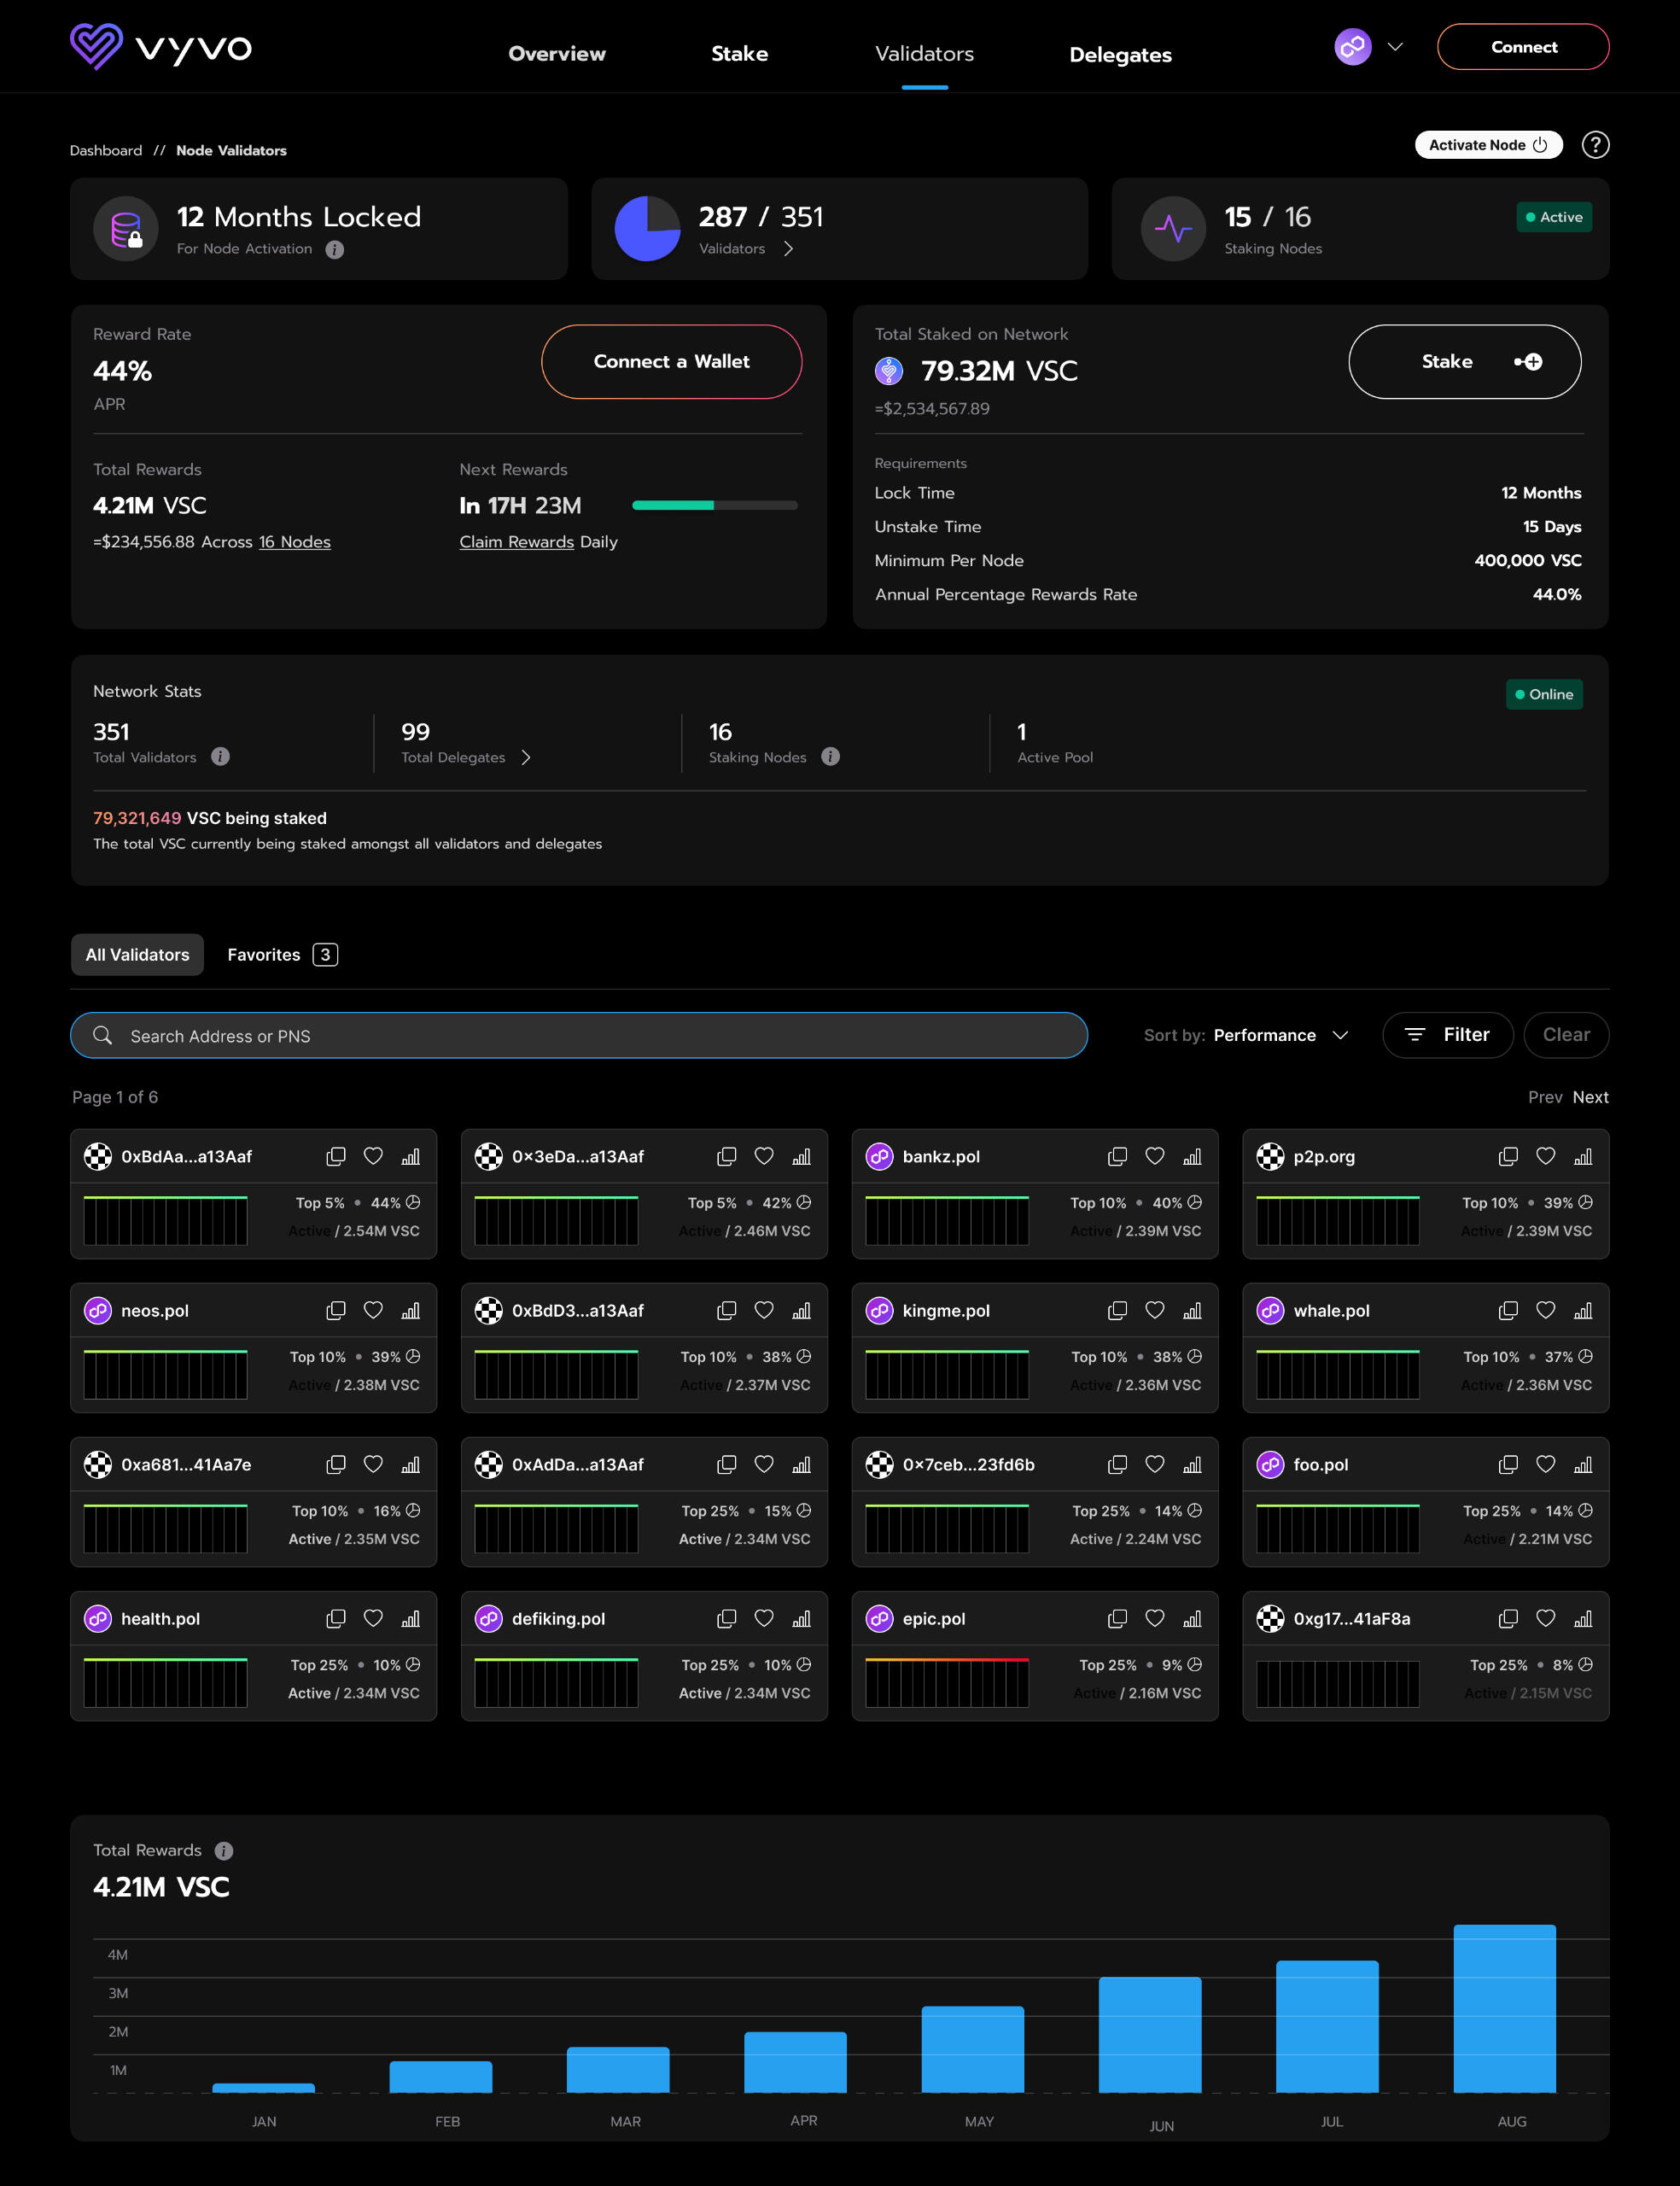The width and height of the screenshot is (1680, 2186).
Task: Expand the Total Delegates section
Action: (527, 758)
